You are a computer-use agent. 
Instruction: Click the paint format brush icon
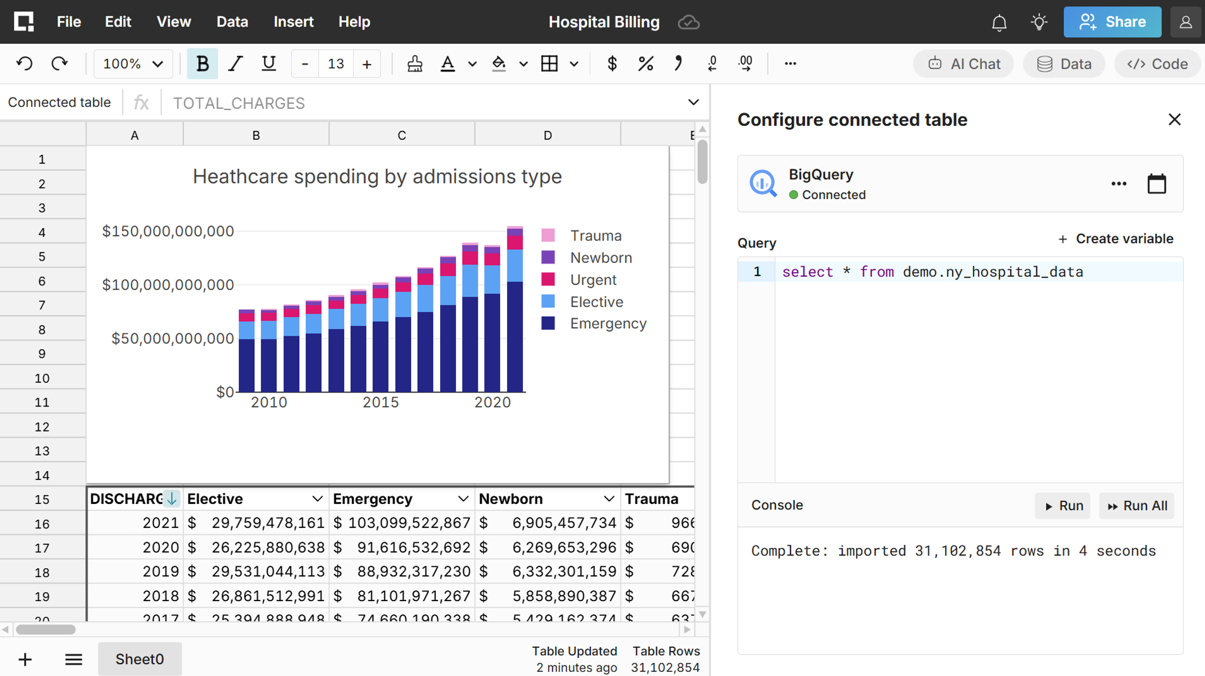tap(415, 63)
